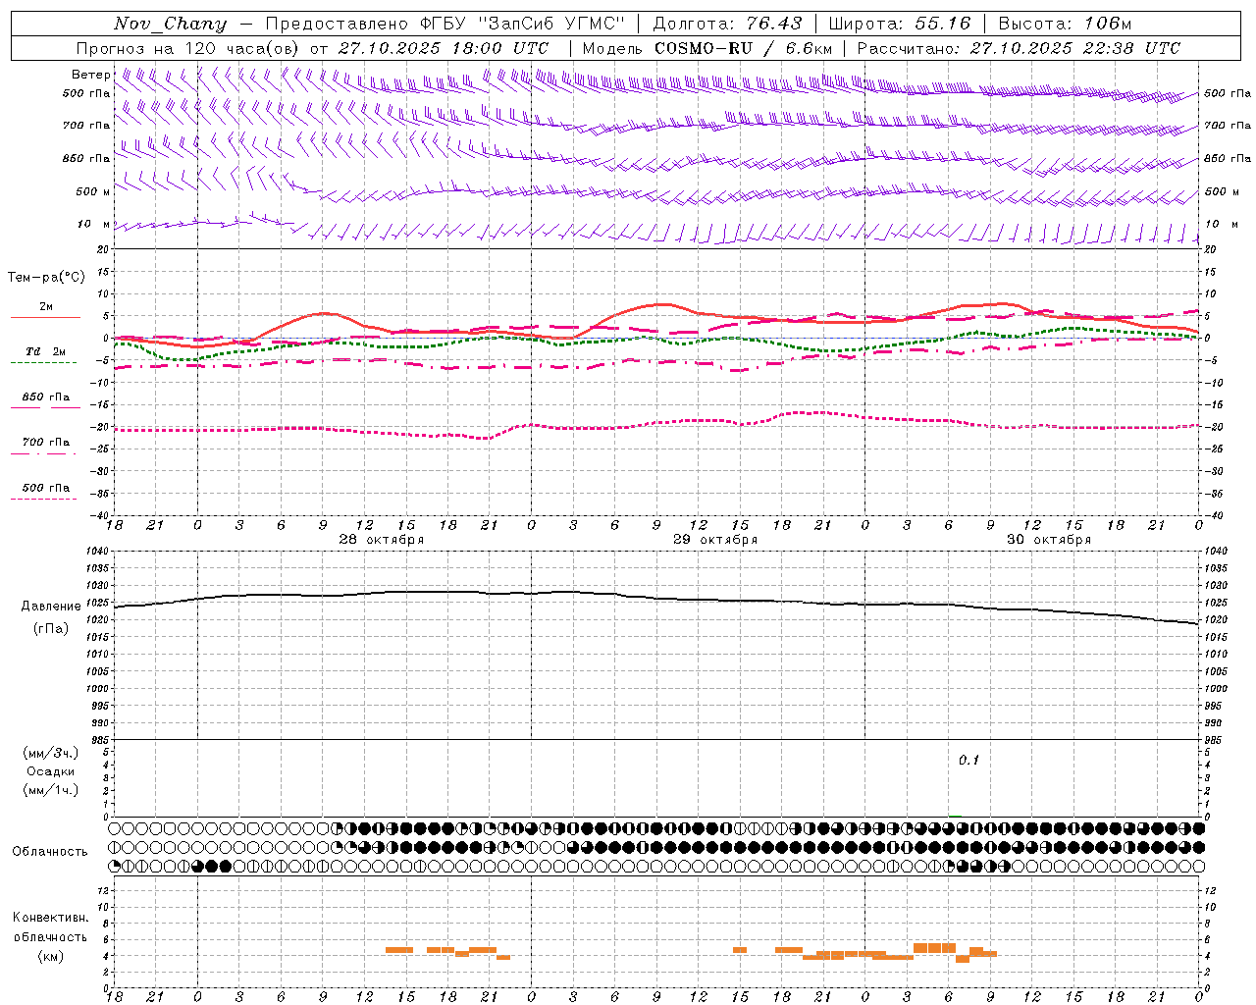The image size is (1256, 1005).
Task: Click the 'Облачность' cloud cover label
Action: [x=50, y=852]
